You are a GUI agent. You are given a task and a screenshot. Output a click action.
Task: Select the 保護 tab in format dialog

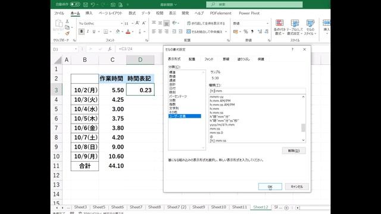tap(261, 59)
